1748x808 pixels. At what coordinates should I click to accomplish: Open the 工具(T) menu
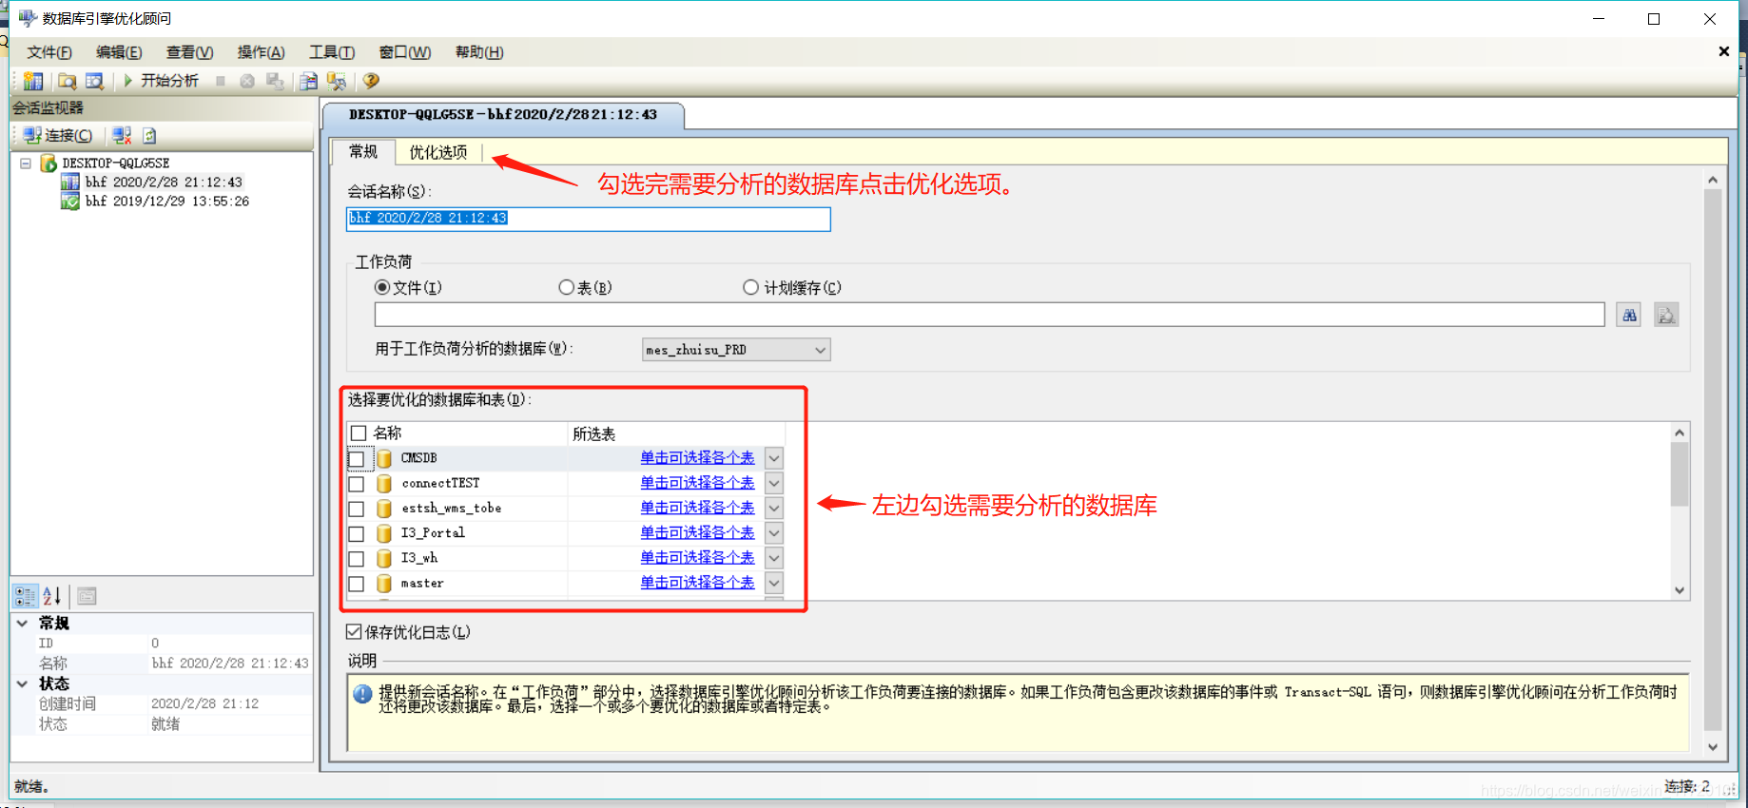tap(332, 52)
